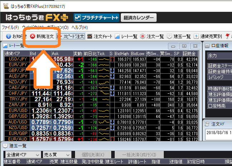Click the CAD/JPY blue down signal icon
The height and width of the screenshot is (166, 232).
pos(112,88)
